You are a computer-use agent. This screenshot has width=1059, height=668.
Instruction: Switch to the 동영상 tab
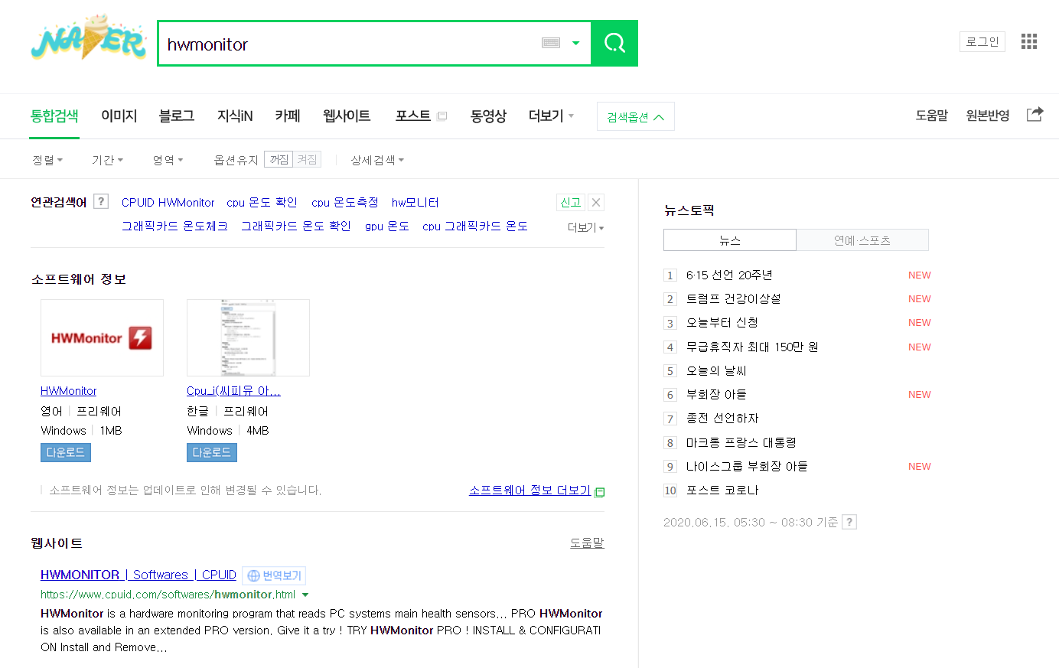[x=488, y=116]
